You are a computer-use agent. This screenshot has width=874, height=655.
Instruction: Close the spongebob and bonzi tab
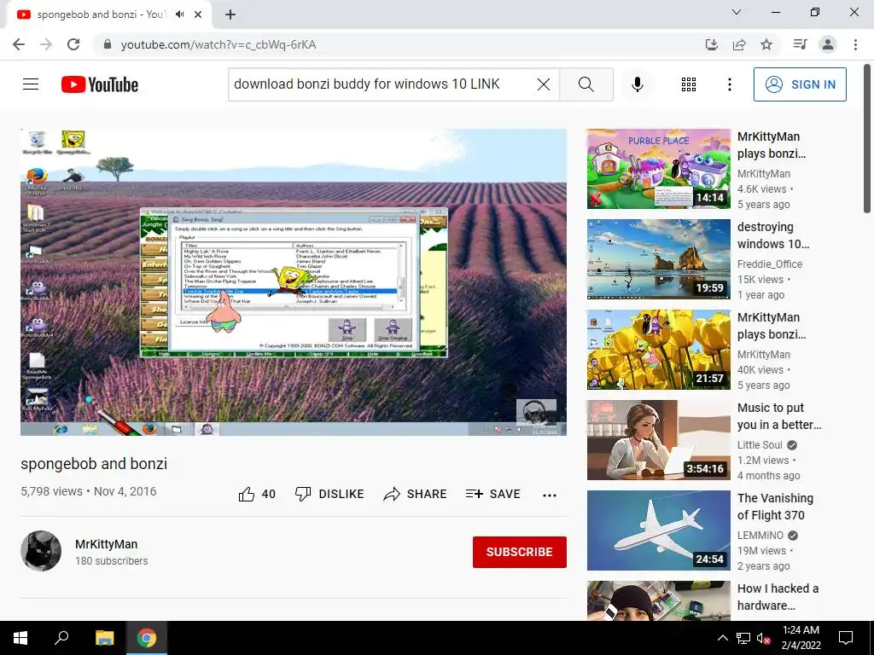coord(198,14)
